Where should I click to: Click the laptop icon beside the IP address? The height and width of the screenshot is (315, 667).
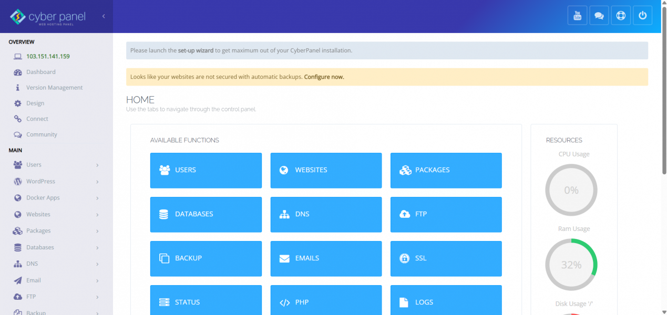pos(18,56)
